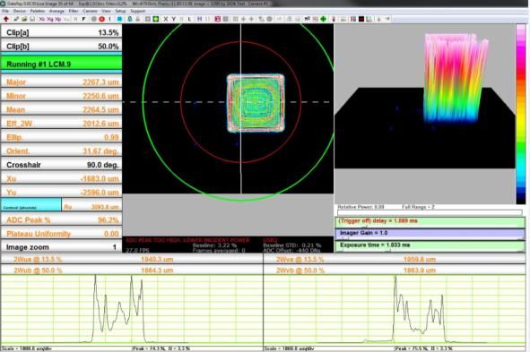Click the black square toolbar icon
530x352 pixels.
pos(361,19)
